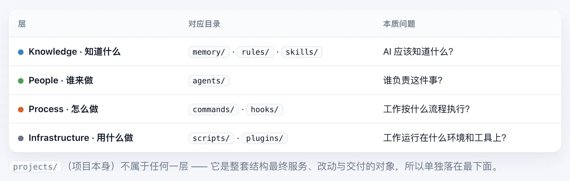Select the skills/ code tag

point(302,52)
